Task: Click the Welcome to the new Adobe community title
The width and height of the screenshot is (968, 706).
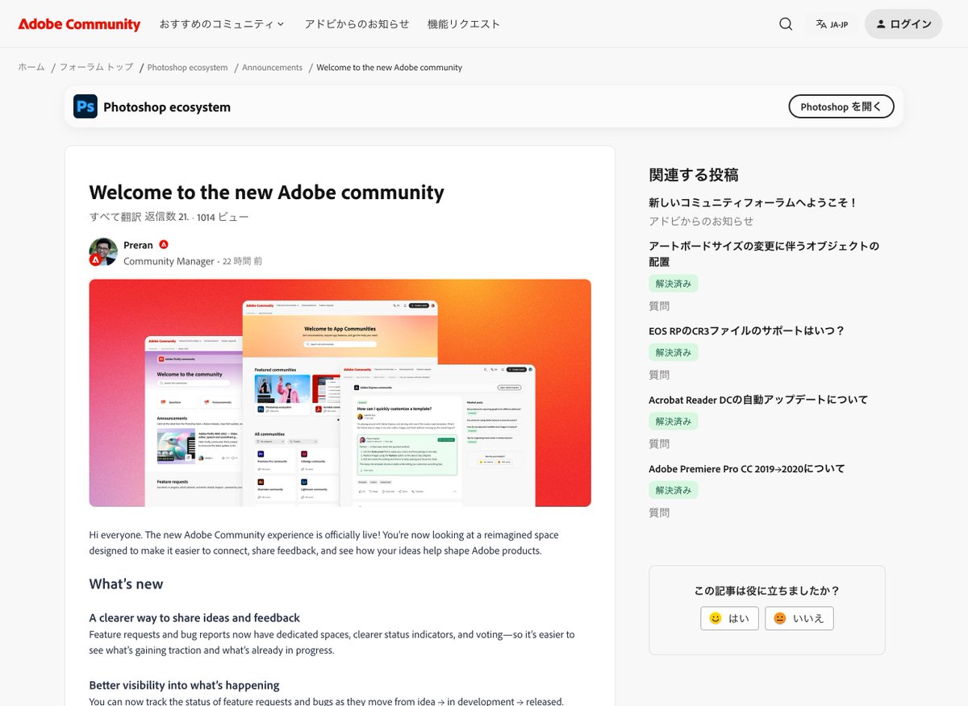Action: 267,193
